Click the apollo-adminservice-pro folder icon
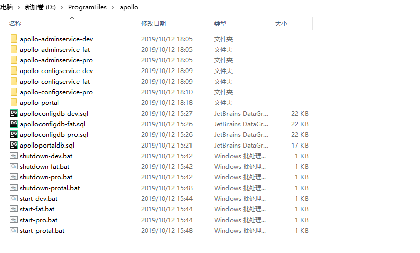 pos(14,60)
